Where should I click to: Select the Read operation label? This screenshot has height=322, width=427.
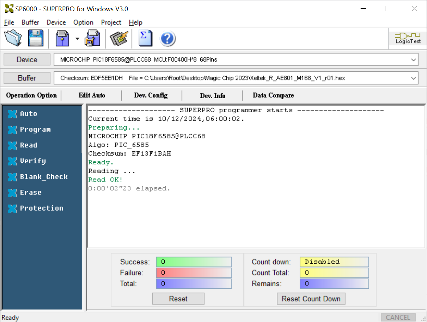(29, 145)
